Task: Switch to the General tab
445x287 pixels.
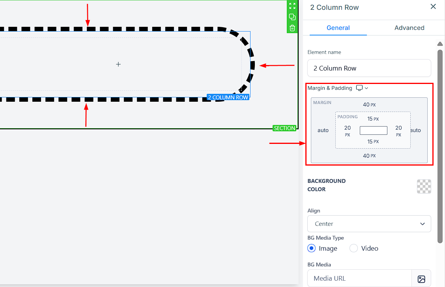Action: (338, 28)
